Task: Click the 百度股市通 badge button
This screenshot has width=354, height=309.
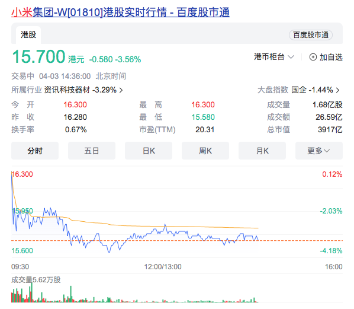Action: pyautogui.click(x=311, y=35)
